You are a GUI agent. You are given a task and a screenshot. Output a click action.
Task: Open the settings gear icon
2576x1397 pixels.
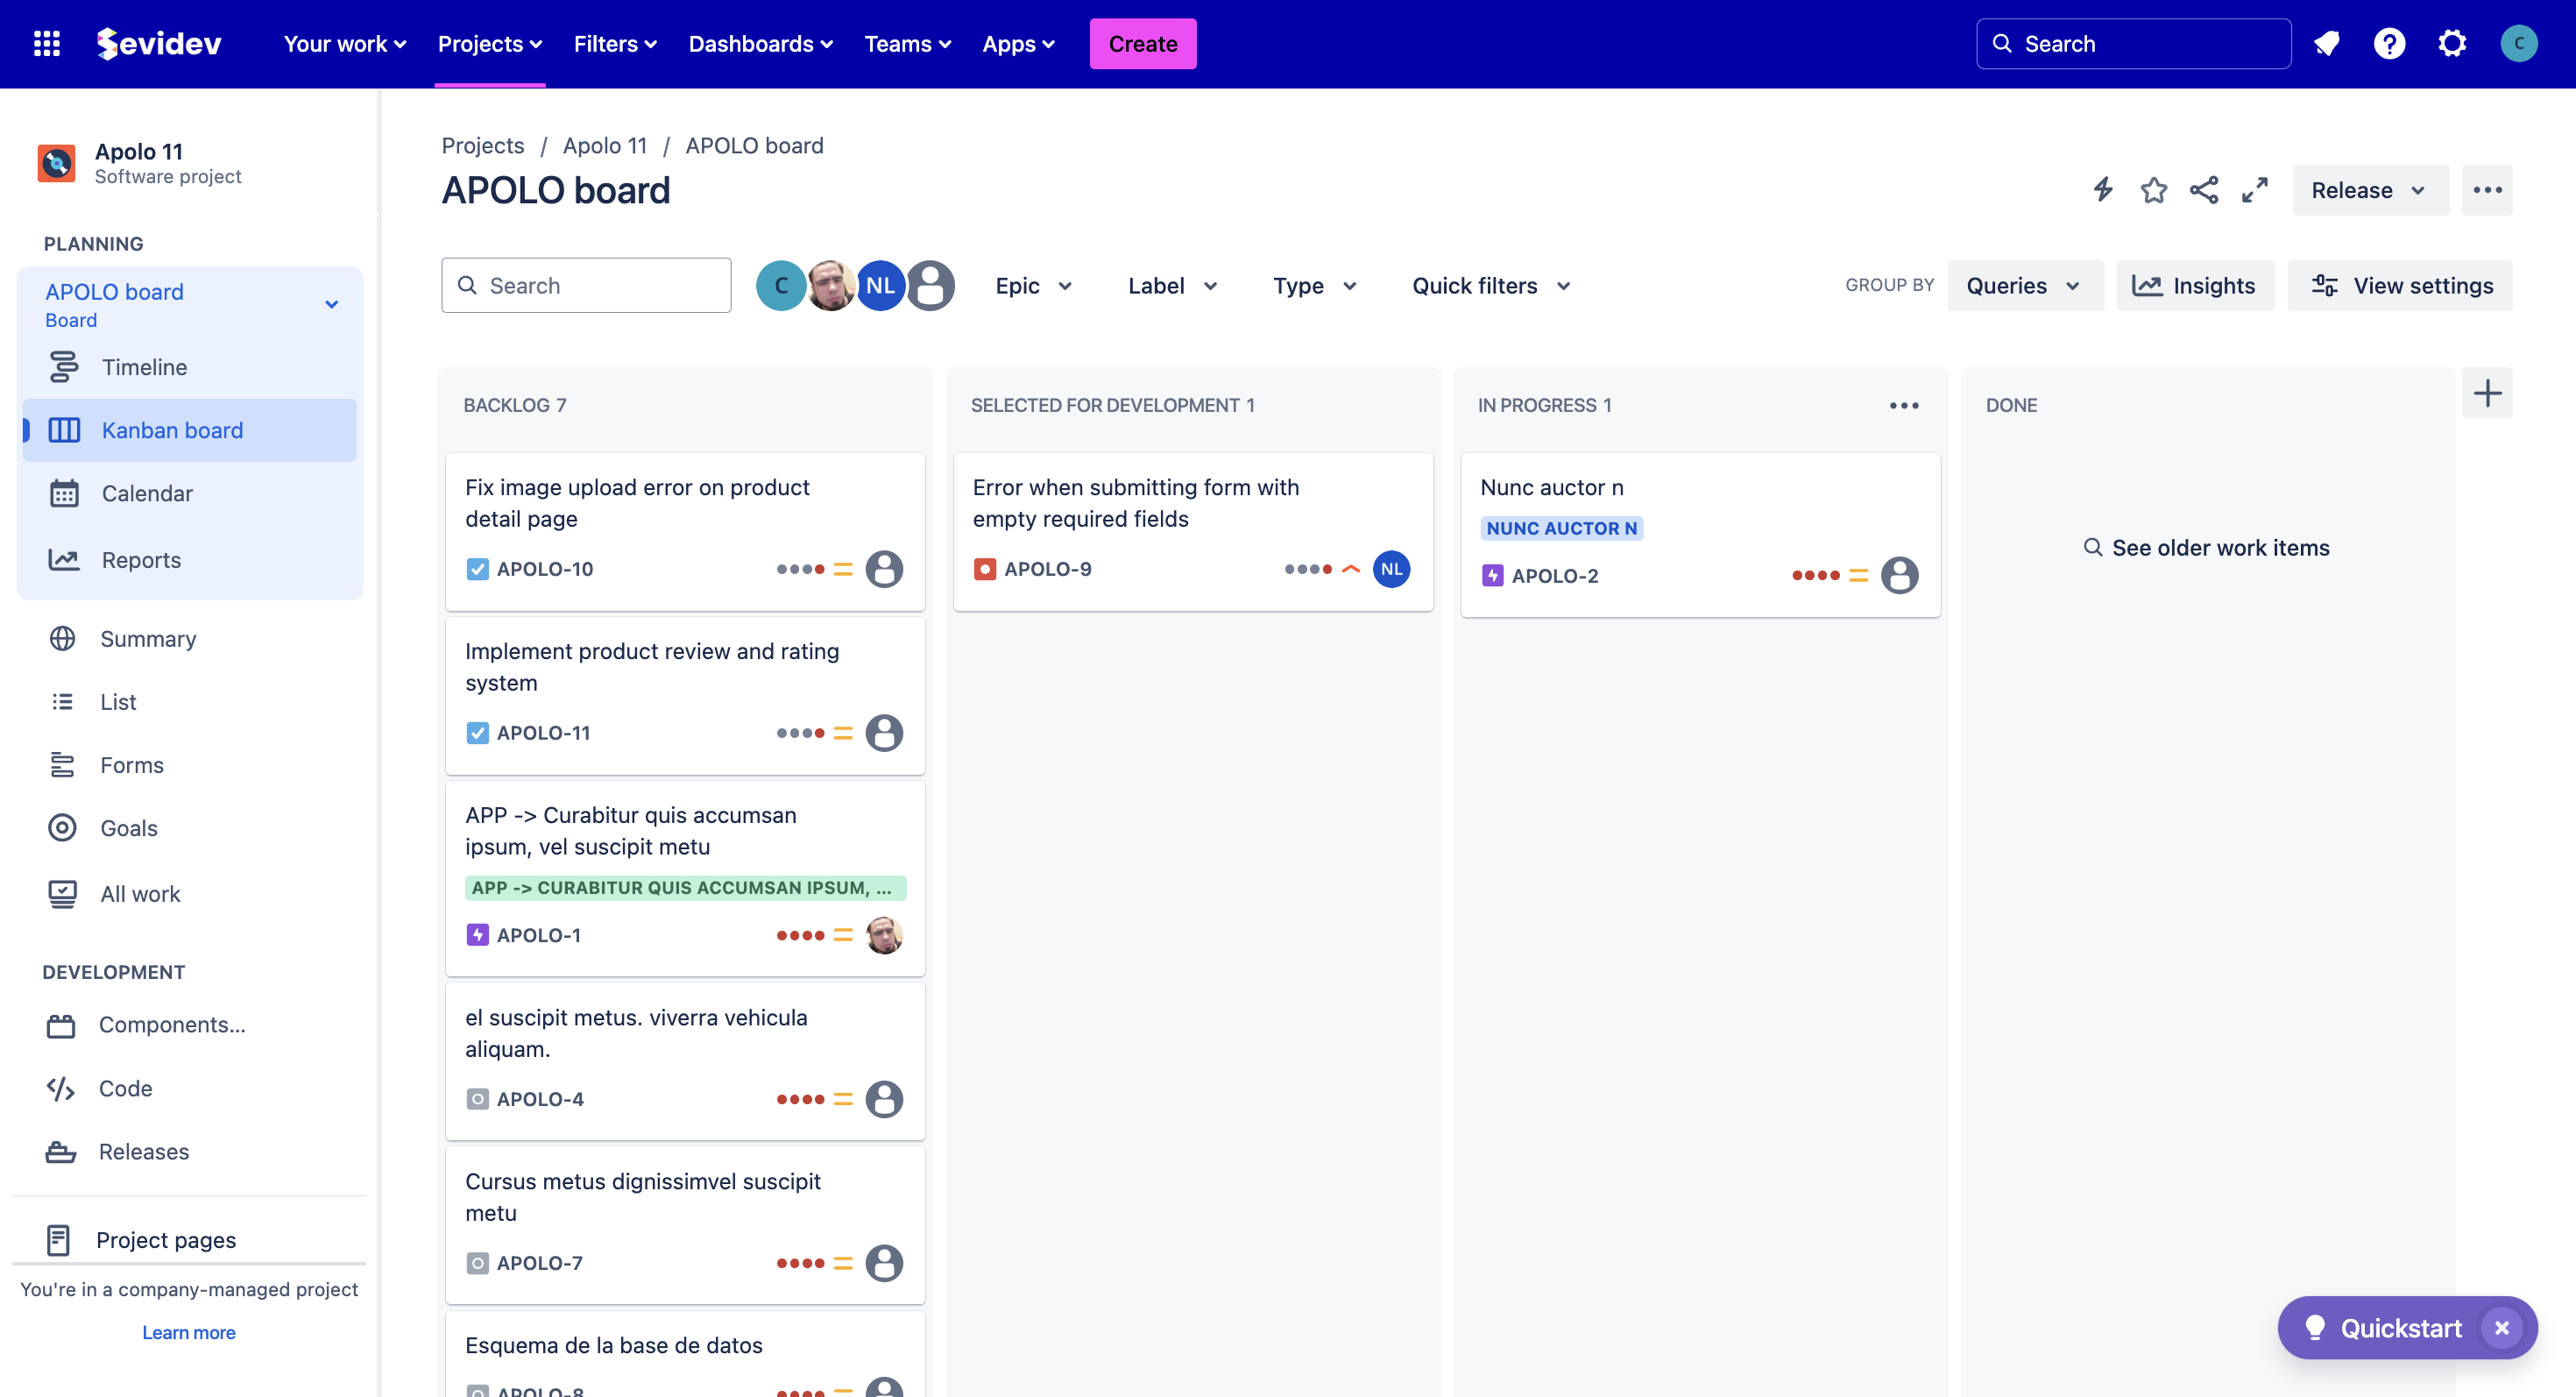(2452, 43)
